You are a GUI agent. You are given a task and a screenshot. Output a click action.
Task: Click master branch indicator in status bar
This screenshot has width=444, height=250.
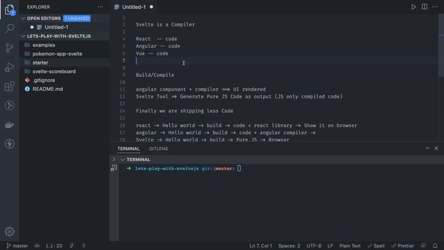pos(17,246)
